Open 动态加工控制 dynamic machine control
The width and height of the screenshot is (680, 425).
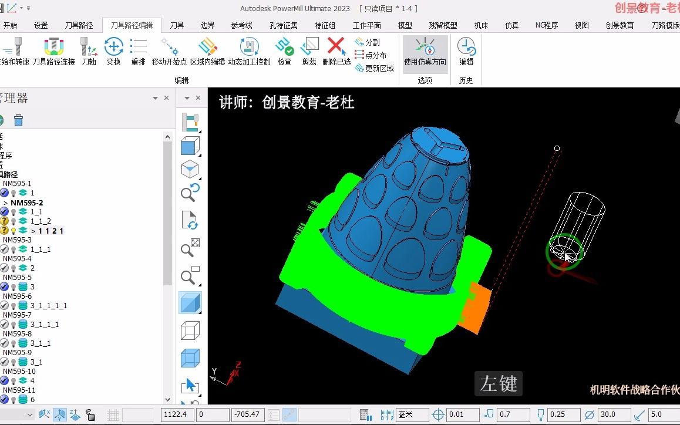250,52
